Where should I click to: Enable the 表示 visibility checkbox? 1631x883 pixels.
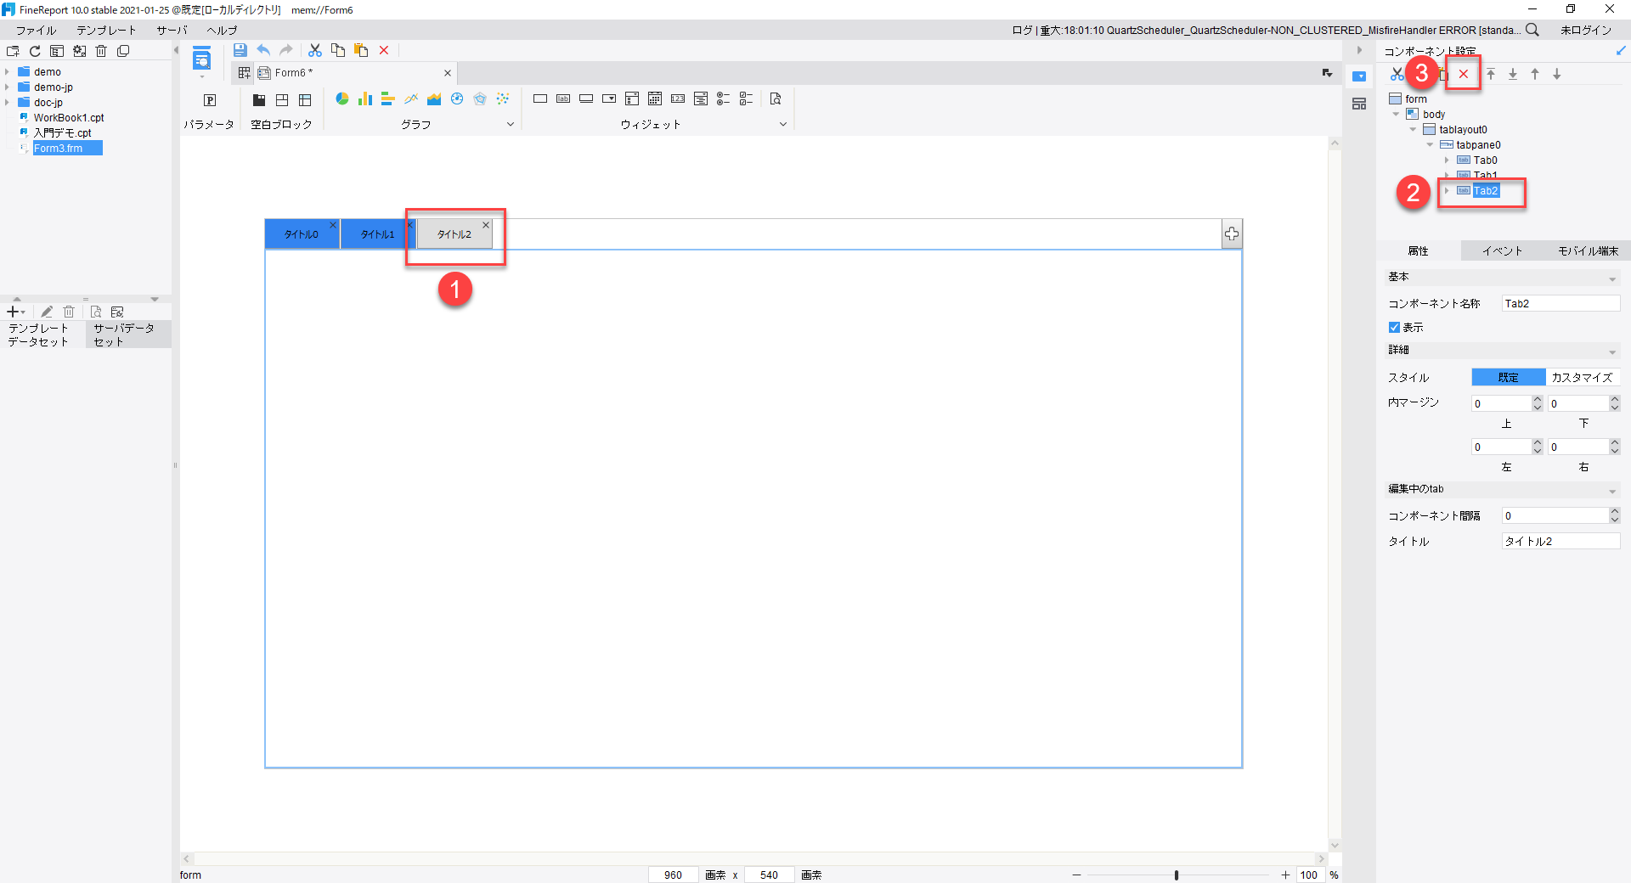pyautogui.click(x=1395, y=327)
